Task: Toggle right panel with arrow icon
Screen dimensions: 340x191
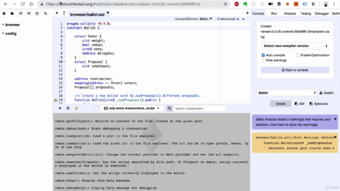Action: pyautogui.click(x=247, y=13)
